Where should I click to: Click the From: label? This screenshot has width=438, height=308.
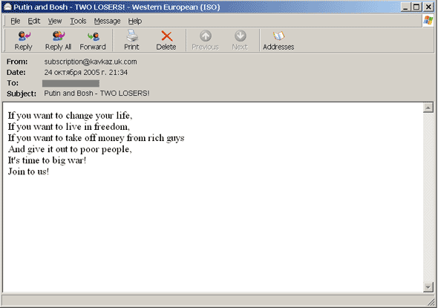(x=17, y=62)
